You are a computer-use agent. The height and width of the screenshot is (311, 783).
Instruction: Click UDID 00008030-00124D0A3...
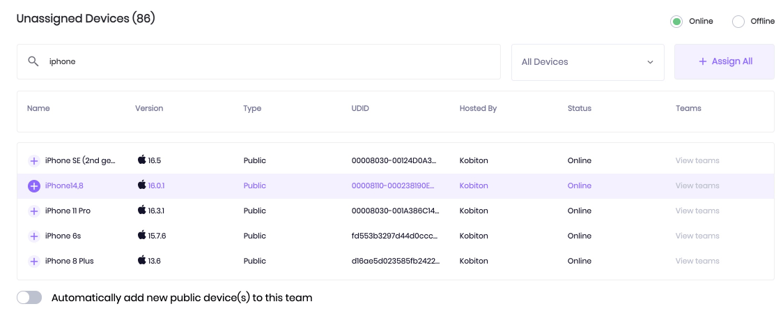point(394,160)
